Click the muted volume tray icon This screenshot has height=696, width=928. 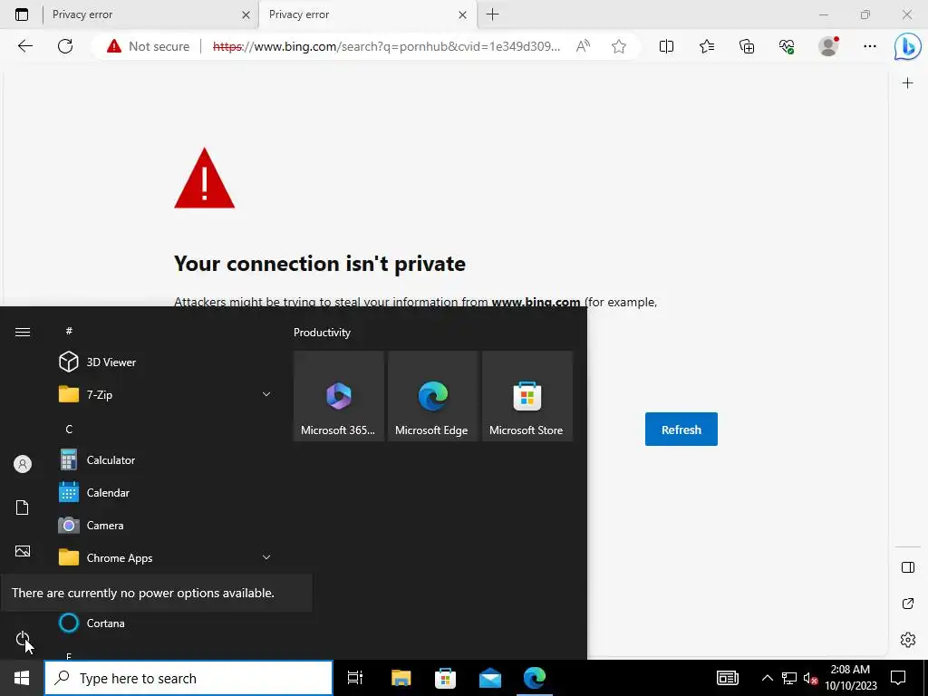click(x=810, y=678)
